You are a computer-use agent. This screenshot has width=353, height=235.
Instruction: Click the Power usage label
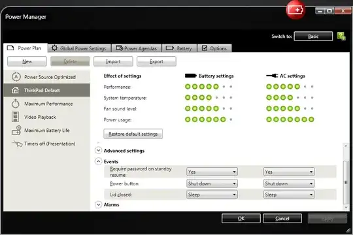118,120
